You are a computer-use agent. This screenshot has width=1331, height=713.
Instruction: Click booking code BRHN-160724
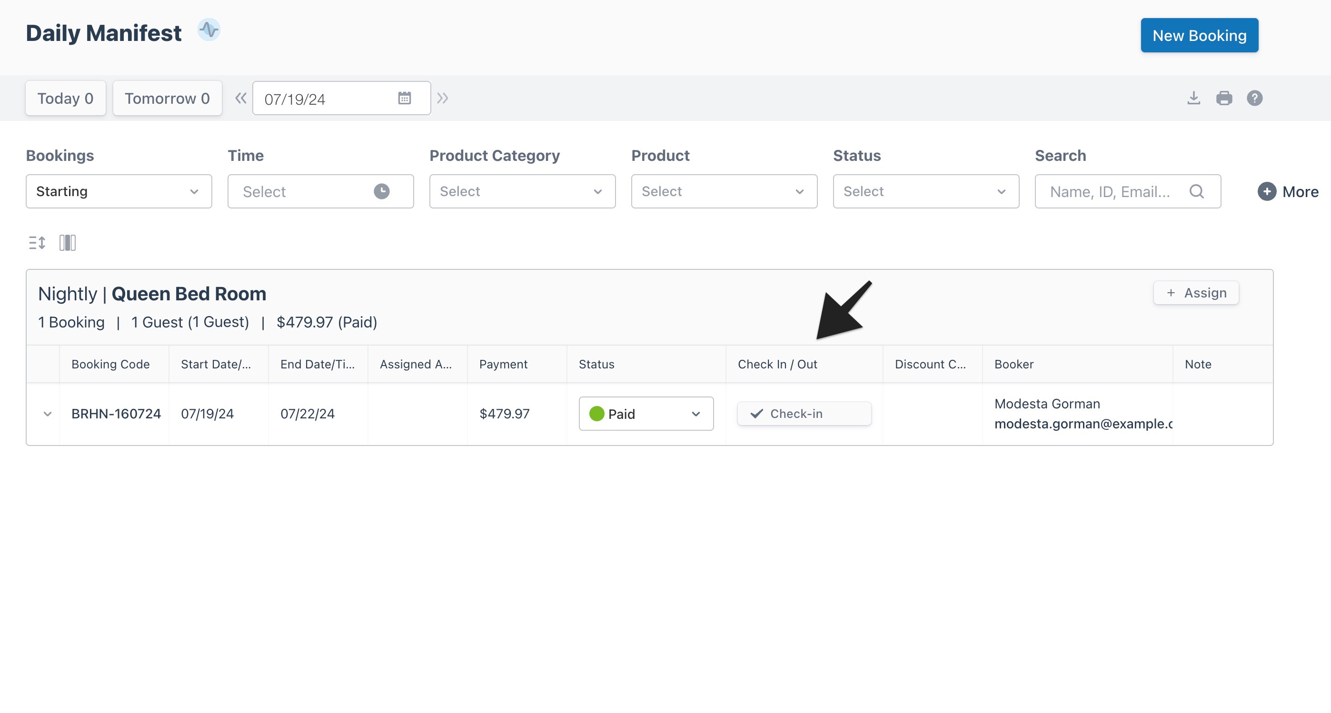click(x=116, y=413)
